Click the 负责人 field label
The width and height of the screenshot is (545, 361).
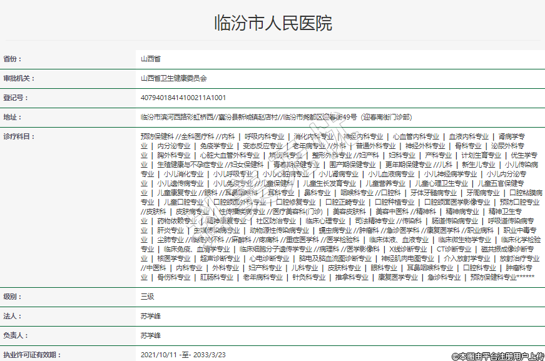(16, 335)
